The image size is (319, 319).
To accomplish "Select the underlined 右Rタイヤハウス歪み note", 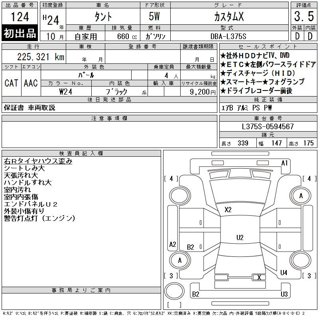I will click(38, 161).
